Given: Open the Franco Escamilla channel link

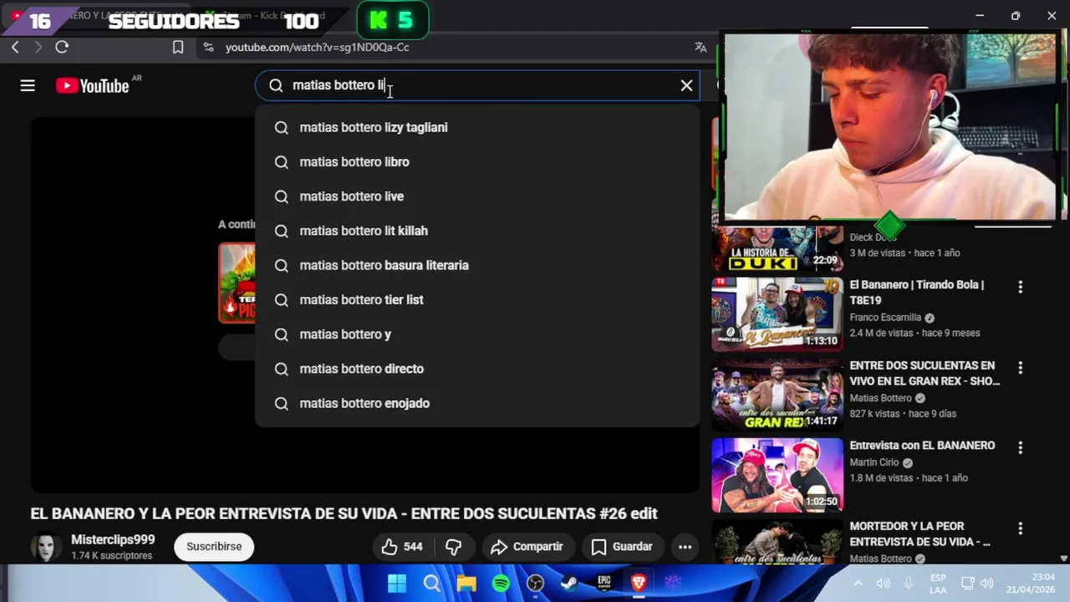Looking at the screenshot, I should point(885,318).
